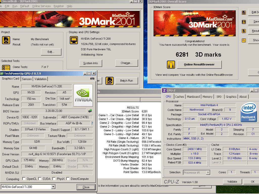Screen dimensions: 259x194
Task: Enable the CUDA checkbox
Action: coord(40,179)
